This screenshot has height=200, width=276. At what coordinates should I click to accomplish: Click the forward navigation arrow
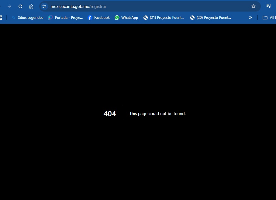coord(9,6)
